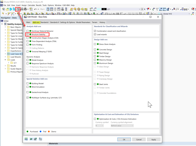Switch to the Main tab
The image size is (196, 146).
pos(28,22)
